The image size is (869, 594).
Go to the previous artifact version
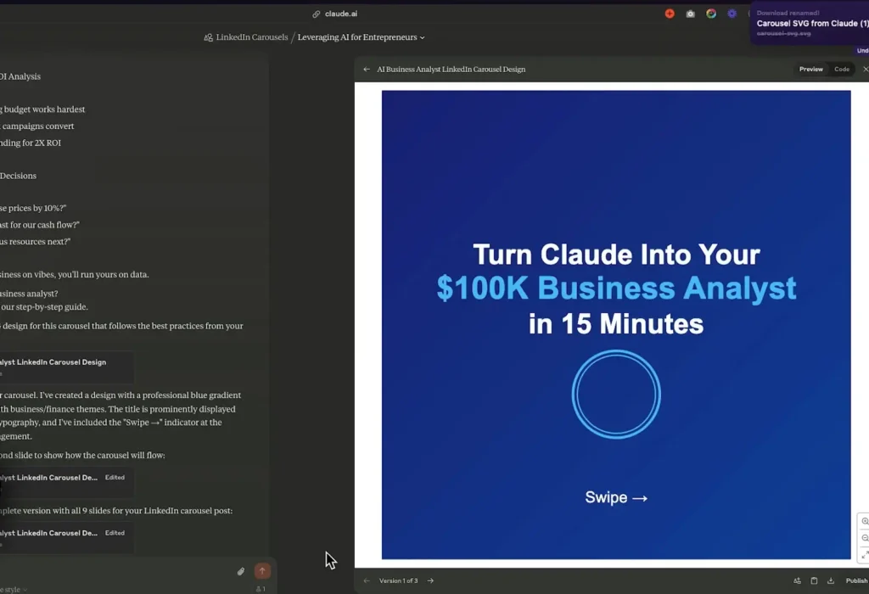(x=367, y=580)
